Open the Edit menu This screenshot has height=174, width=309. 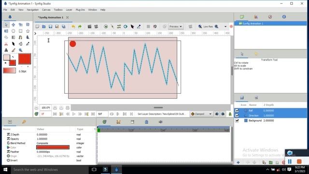(x=13, y=10)
